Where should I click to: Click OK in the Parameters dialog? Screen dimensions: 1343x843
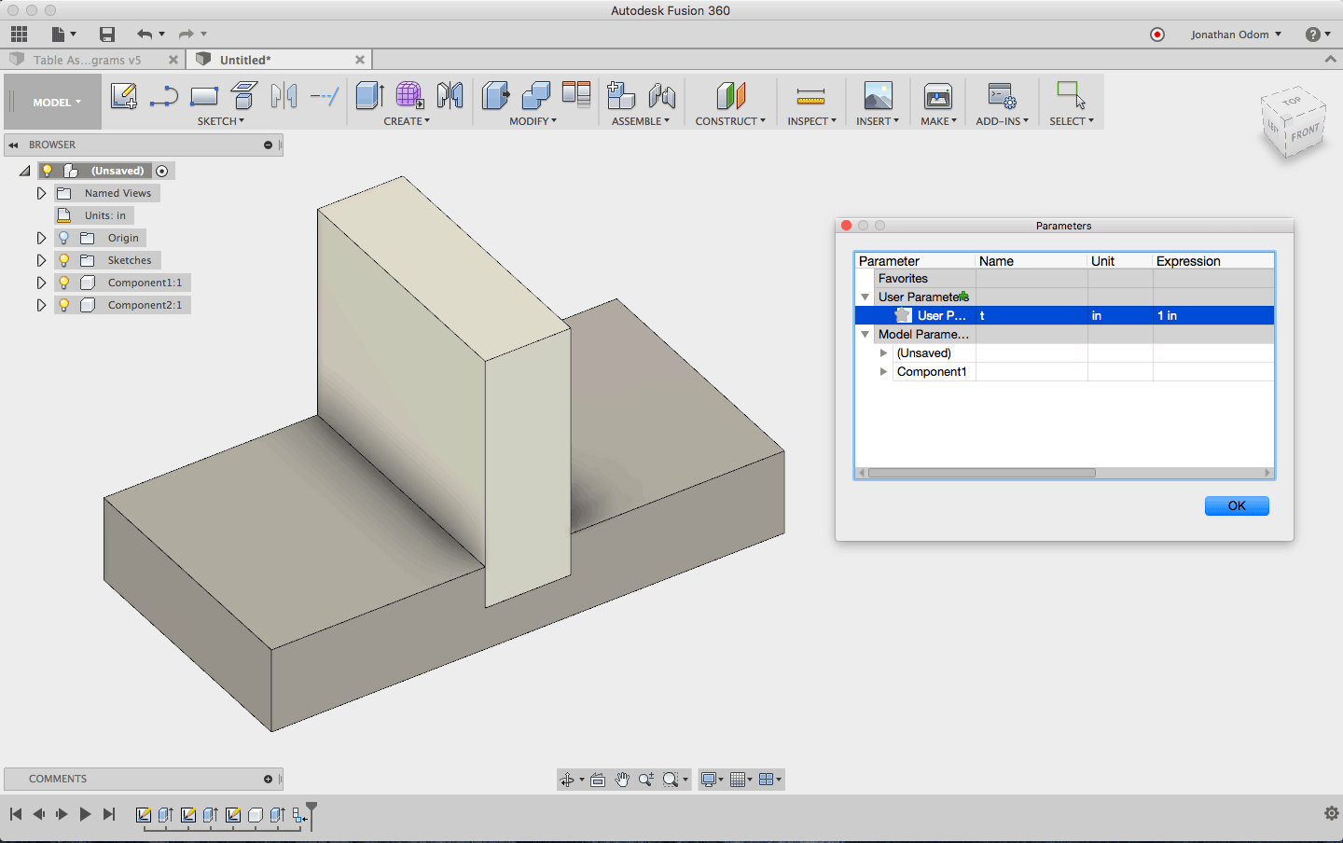pyautogui.click(x=1236, y=505)
